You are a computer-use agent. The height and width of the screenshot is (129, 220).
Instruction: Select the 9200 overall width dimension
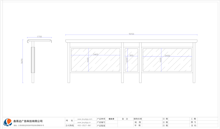pyautogui.click(x=131, y=34)
